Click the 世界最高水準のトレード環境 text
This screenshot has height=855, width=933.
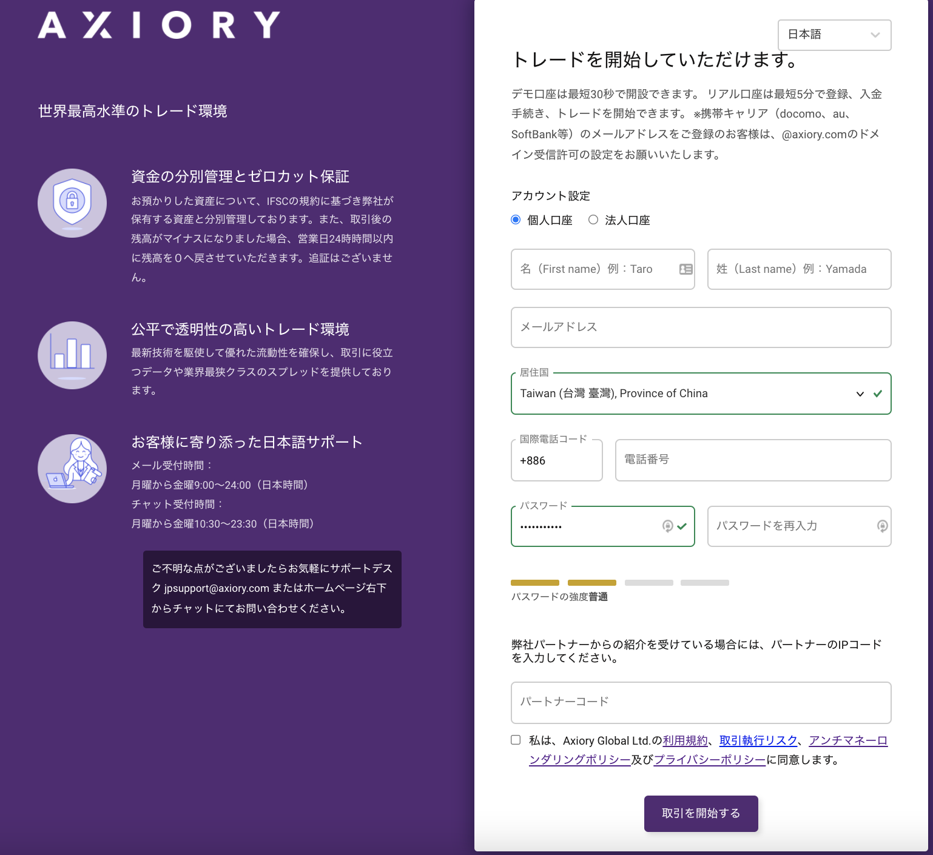(133, 111)
